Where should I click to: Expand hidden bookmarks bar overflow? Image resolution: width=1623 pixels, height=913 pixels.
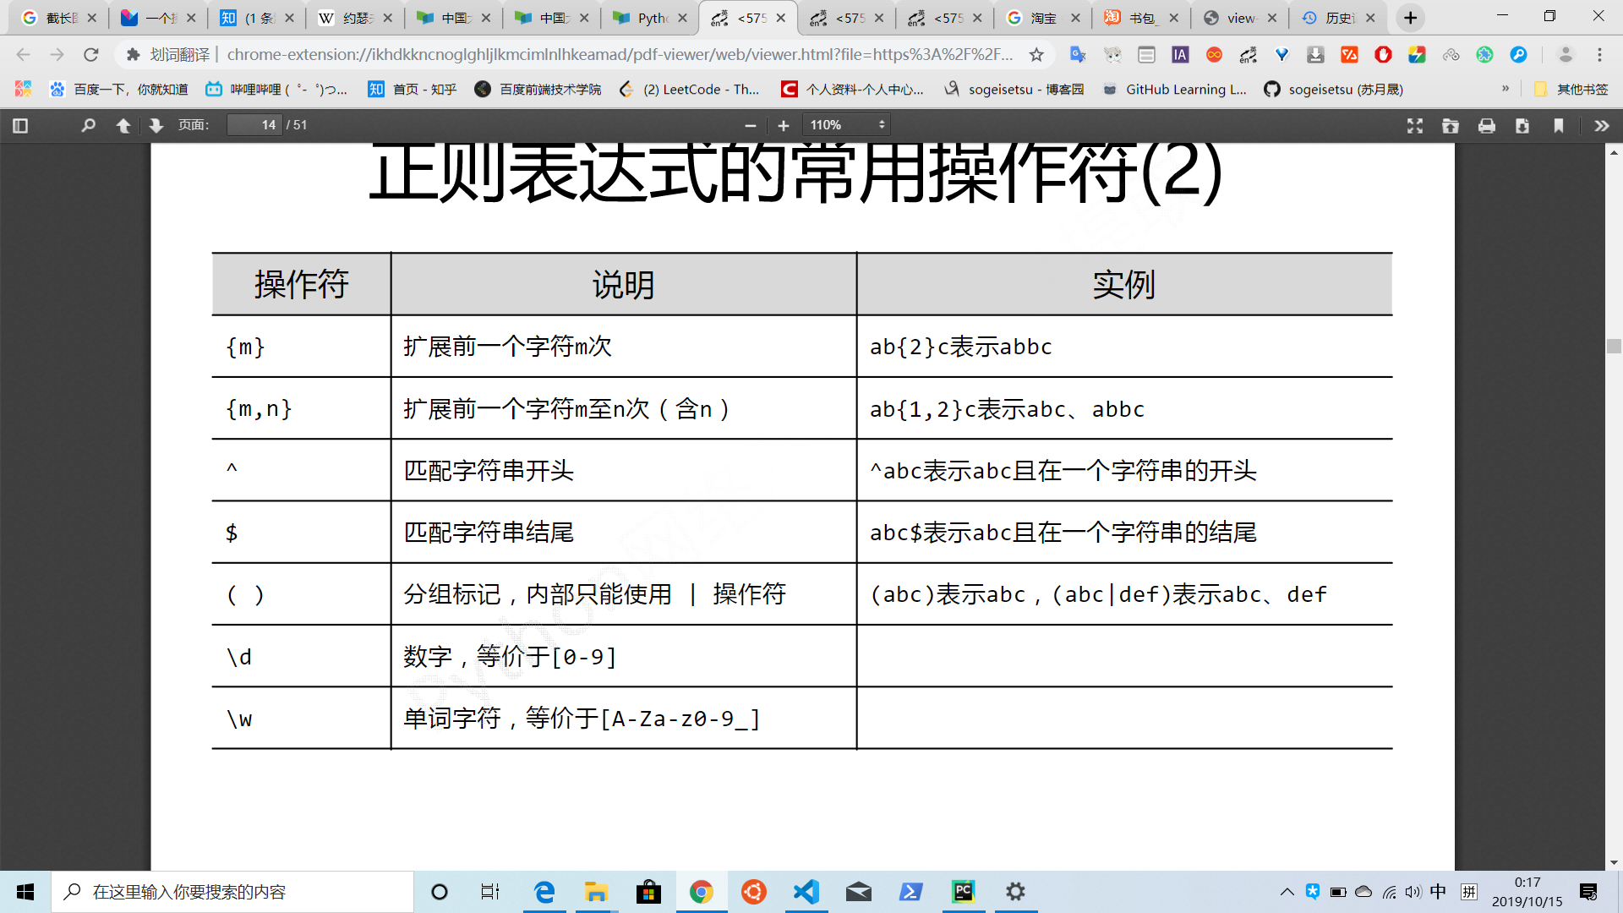click(x=1506, y=89)
